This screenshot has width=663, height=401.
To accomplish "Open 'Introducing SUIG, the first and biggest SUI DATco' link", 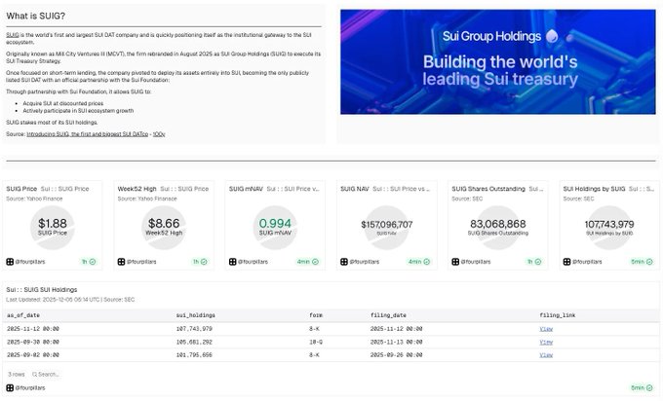I will (x=87, y=134).
